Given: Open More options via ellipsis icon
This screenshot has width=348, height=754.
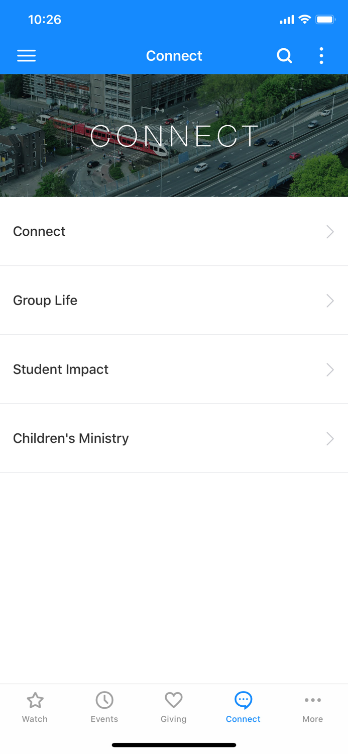Looking at the screenshot, I should click(312, 699).
